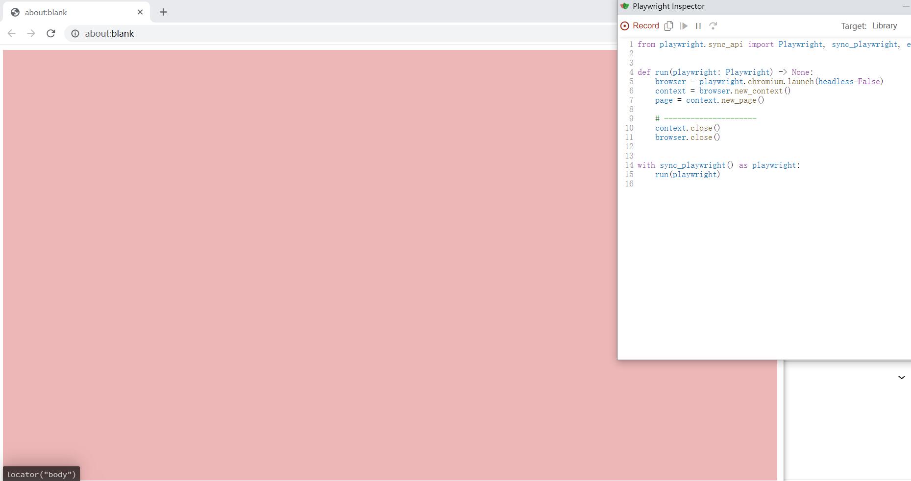Screen dimensions: 911x481
Task: Go forward using the forward arrow
Action: [31, 33]
